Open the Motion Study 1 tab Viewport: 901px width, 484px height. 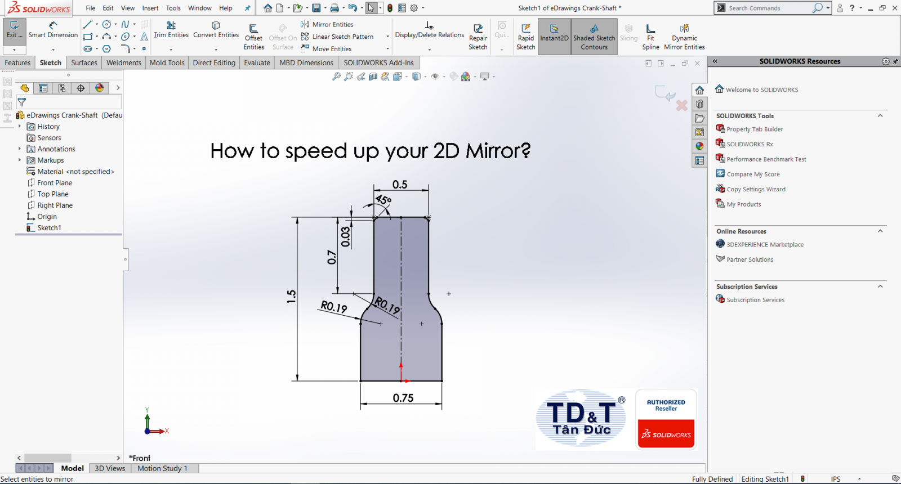(x=162, y=468)
